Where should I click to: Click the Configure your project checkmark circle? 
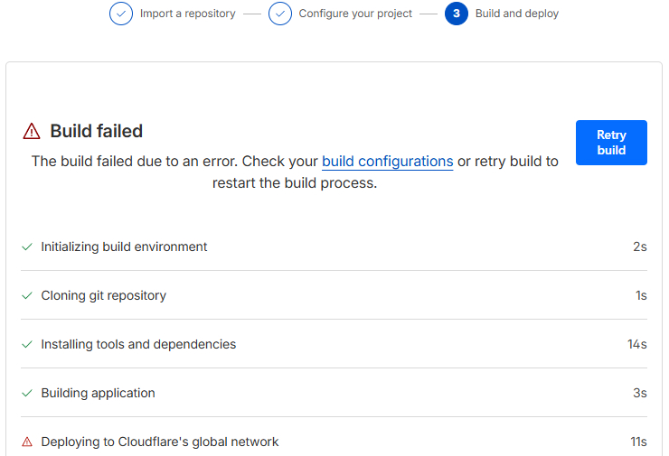(279, 14)
